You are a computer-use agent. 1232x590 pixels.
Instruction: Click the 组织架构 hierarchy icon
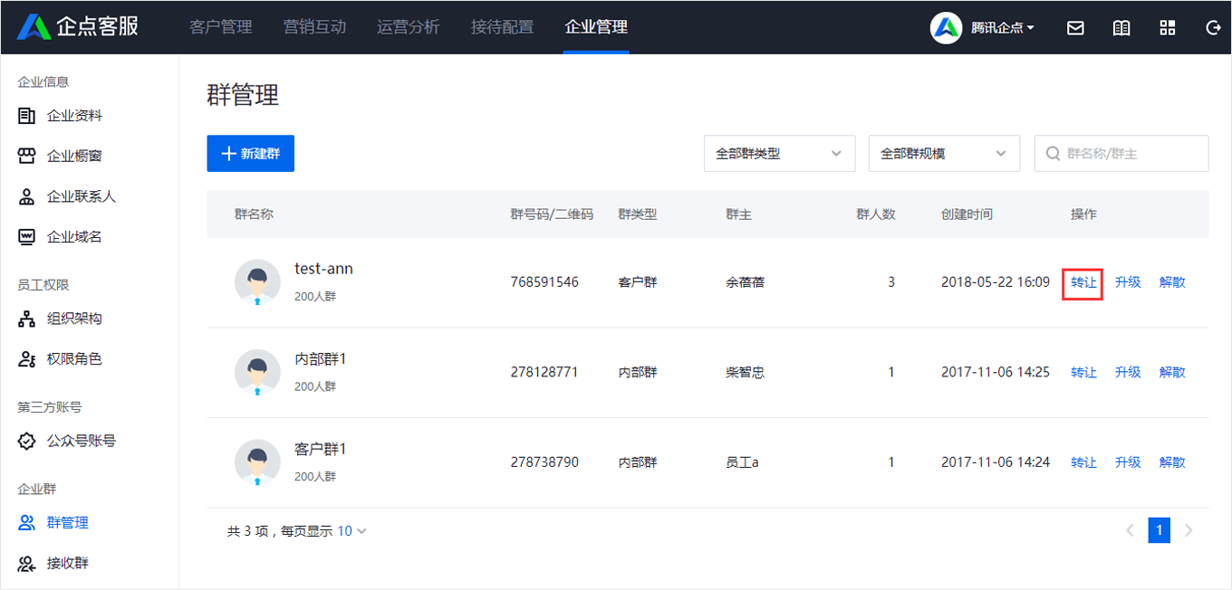[27, 319]
